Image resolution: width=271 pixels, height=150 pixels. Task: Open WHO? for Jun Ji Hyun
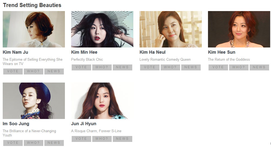(x=102, y=139)
